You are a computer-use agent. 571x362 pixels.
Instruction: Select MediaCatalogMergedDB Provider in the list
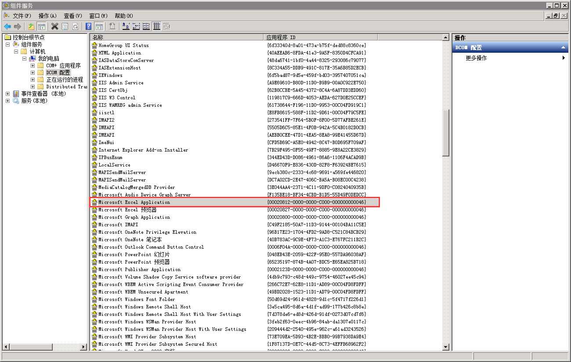click(137, 187)
